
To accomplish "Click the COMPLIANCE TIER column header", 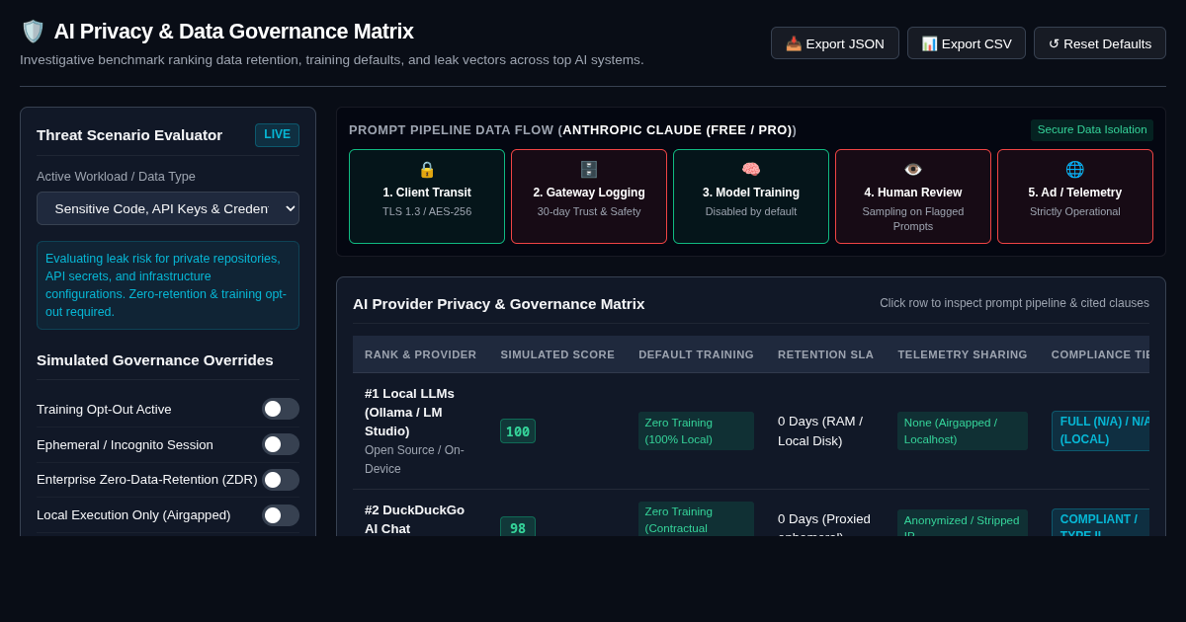I will (x=1095, y=354).
